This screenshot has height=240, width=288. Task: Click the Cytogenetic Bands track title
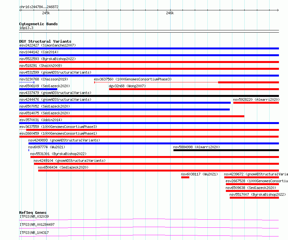tap(39, 24)
